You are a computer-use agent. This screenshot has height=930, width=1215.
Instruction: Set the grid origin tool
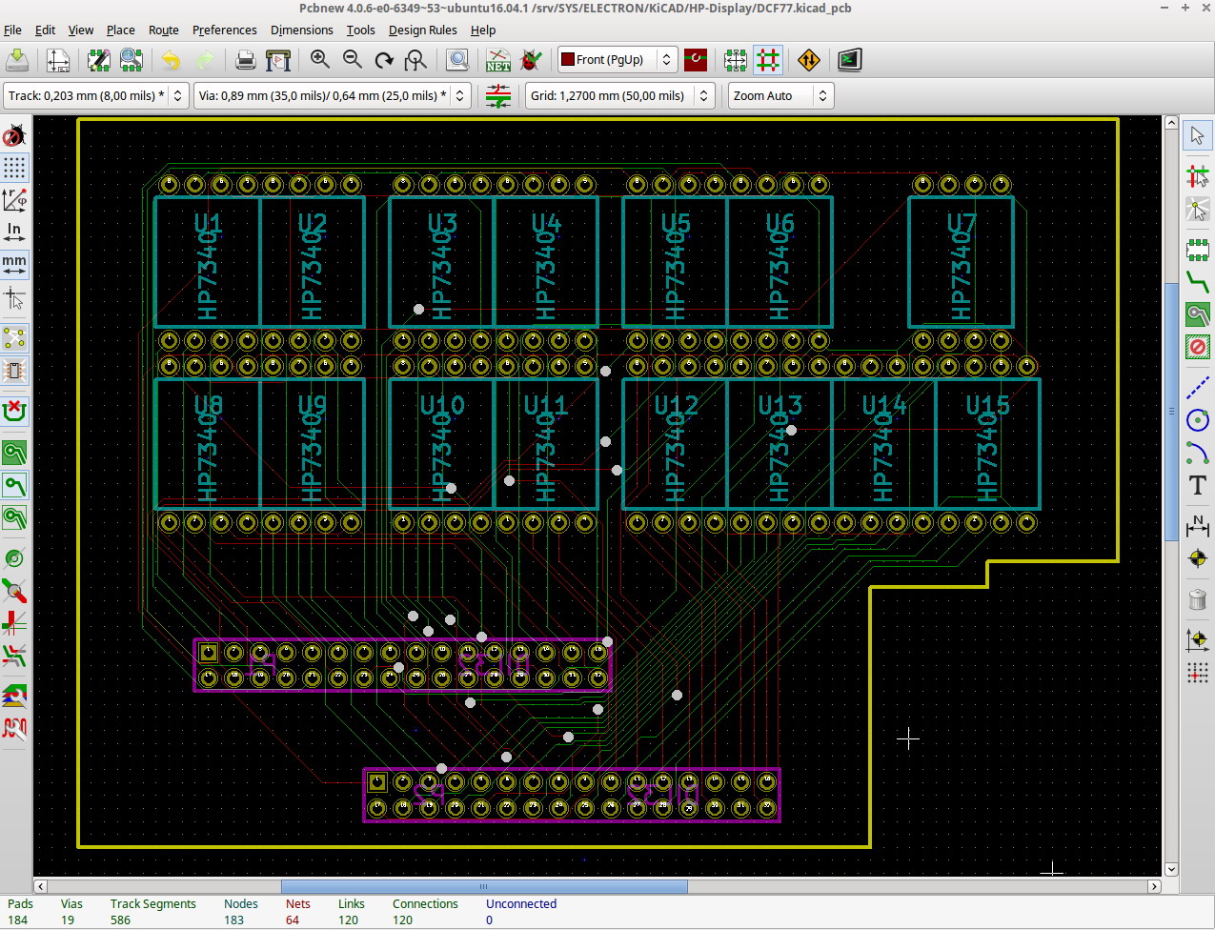(1198, 673)
